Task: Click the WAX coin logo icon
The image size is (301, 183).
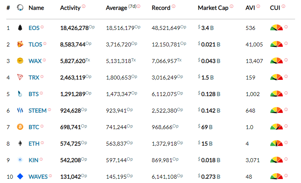Action: [20, 61]
